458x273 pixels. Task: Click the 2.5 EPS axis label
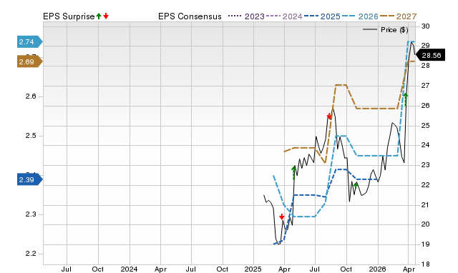31,136
